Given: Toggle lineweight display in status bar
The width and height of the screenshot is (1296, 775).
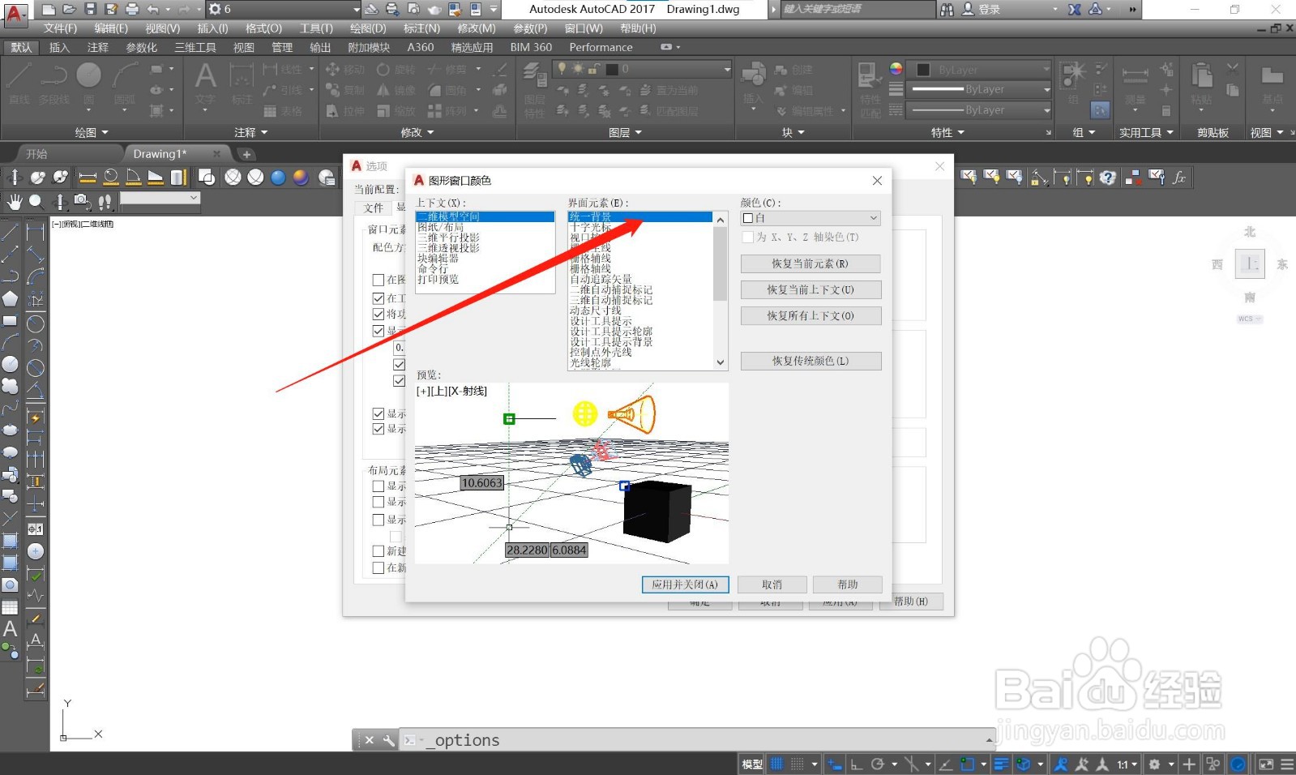Looking at the screenshot, I should click(x=1001, y=764).
